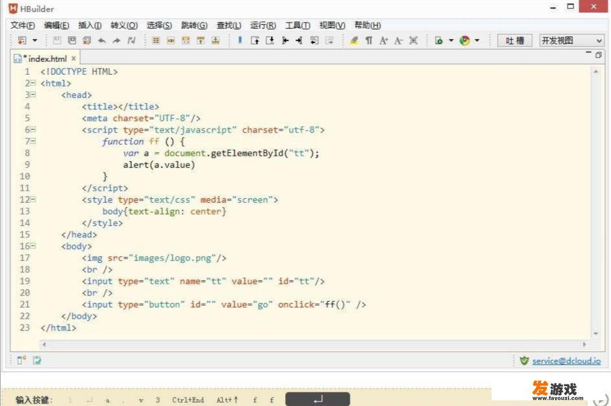Collapse the head tag fold on line 3
611x406 pixels.
tap(33, 95)
